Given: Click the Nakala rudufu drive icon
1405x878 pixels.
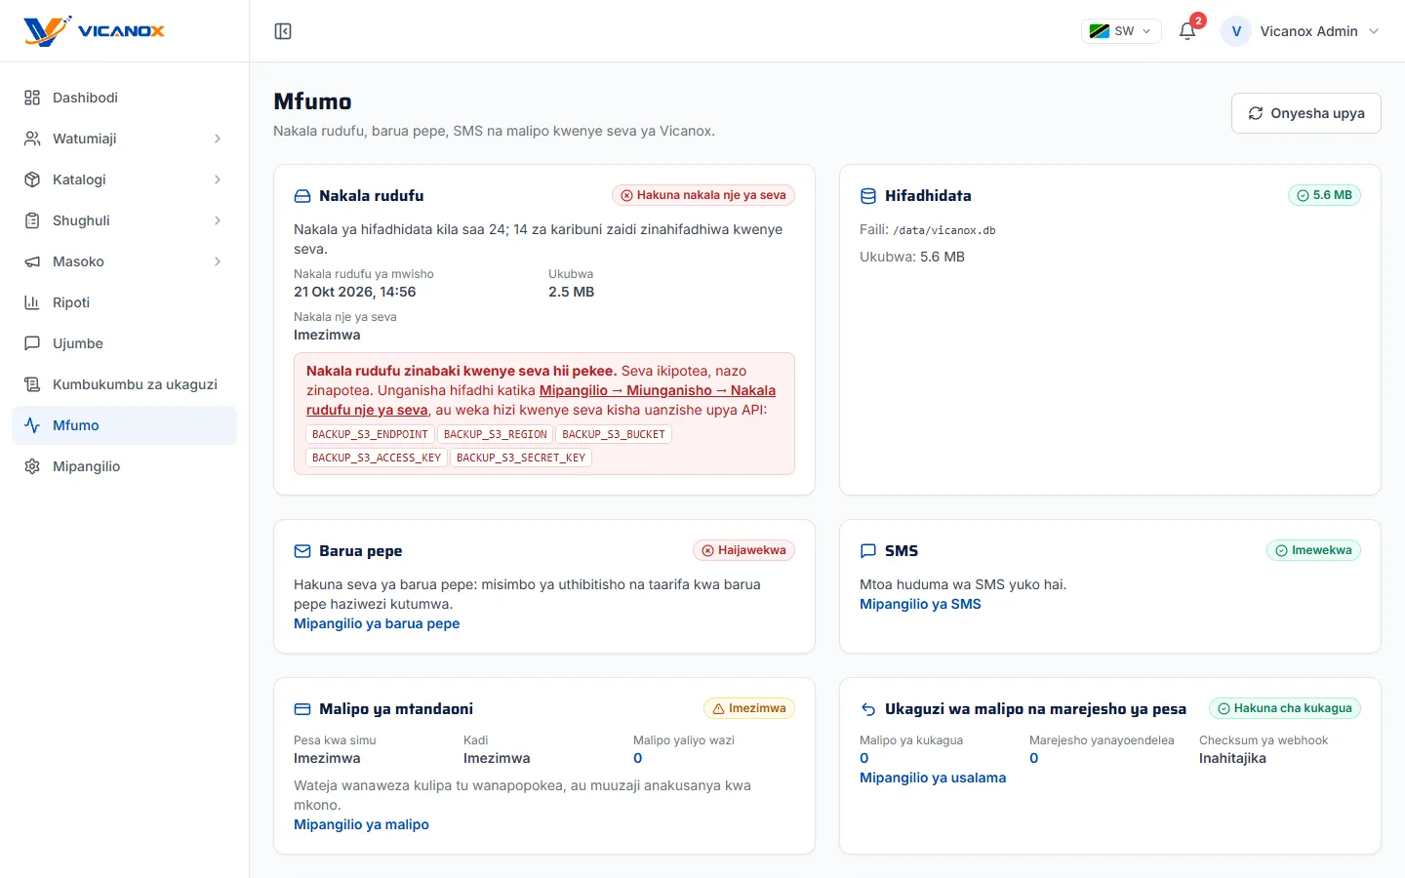Looking at the screenshot, I should coord(302,196).
